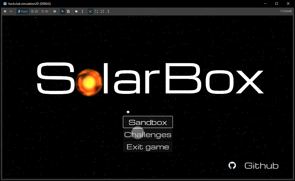Switch camera override to 3D mode

tap(45, 11)
